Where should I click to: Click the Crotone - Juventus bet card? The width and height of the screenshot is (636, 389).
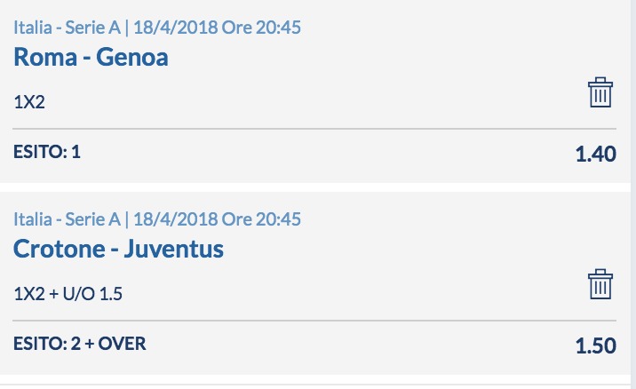pos(315,283)
